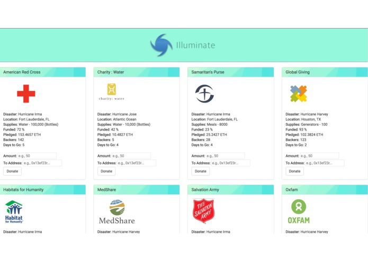Click 'Backers: 123' text

coord(296,140)
